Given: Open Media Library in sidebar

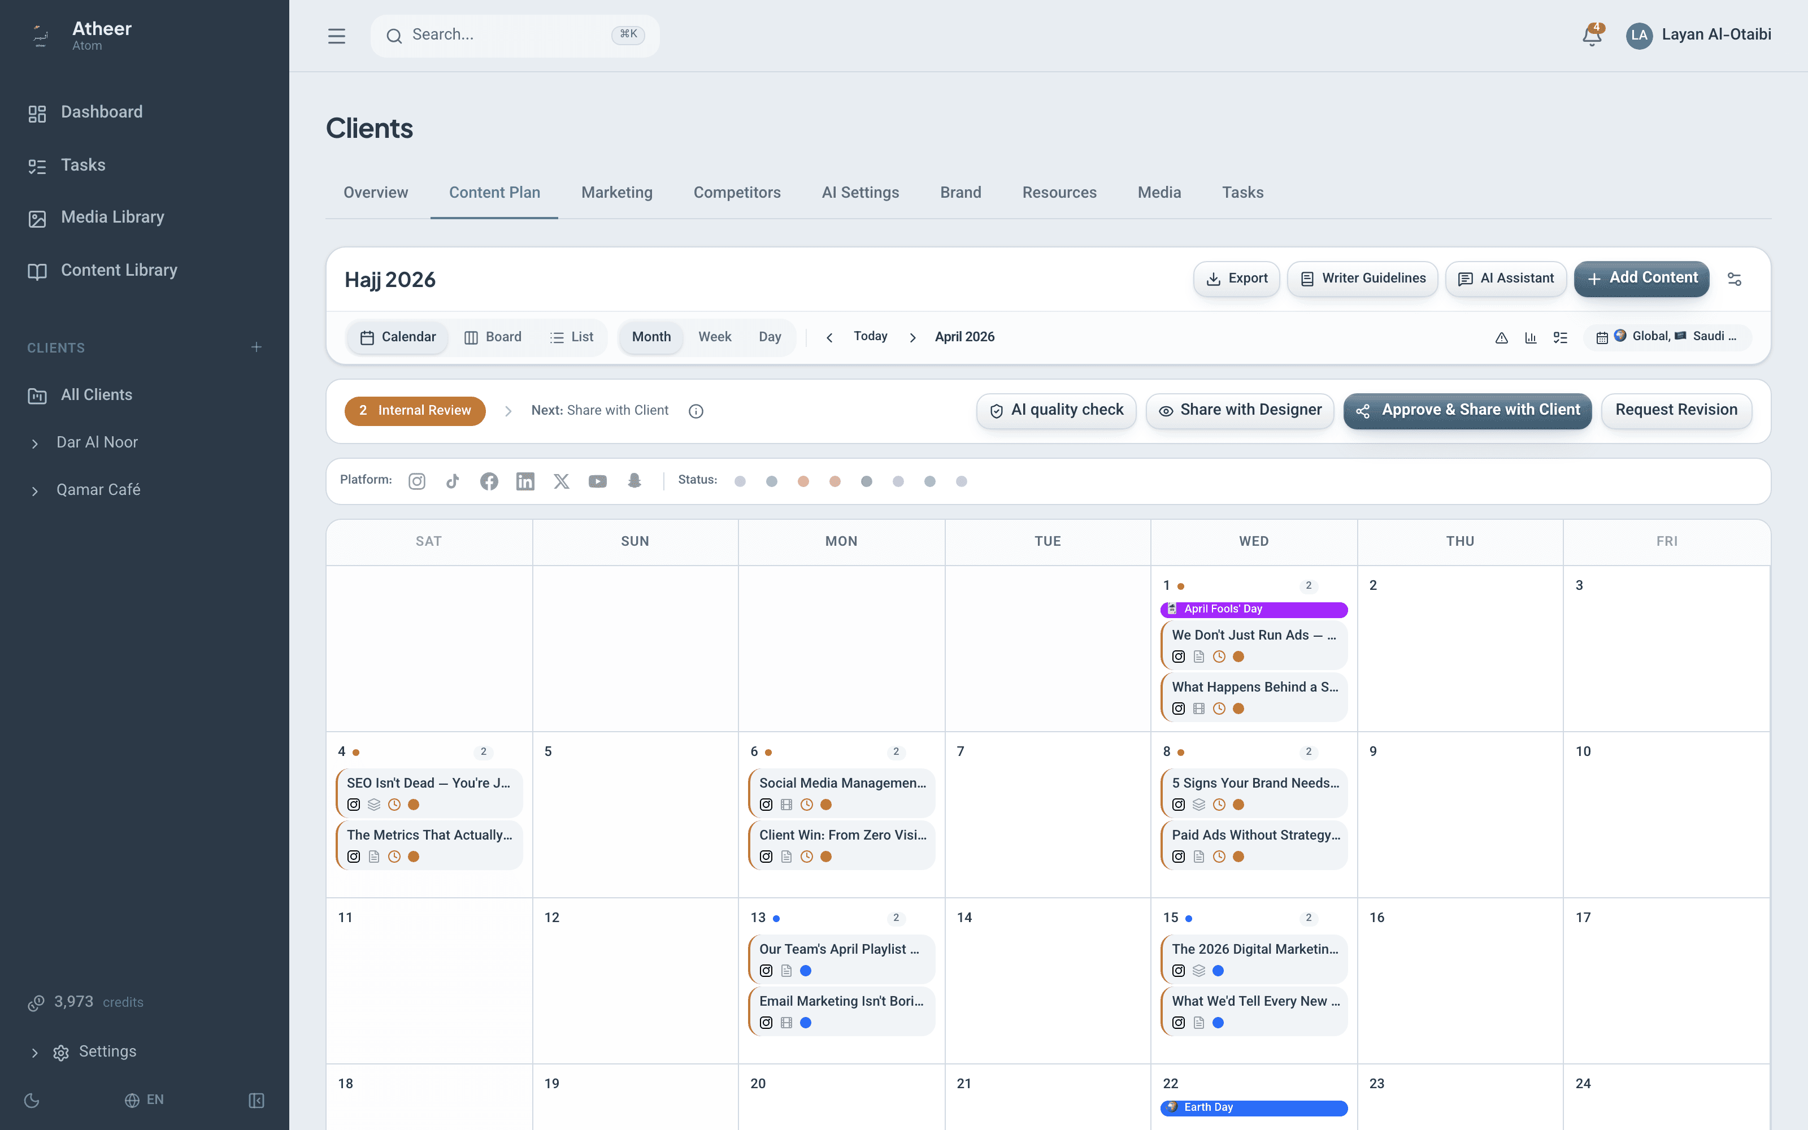Looking at the screenshot, I should click(x=144, y=218).
